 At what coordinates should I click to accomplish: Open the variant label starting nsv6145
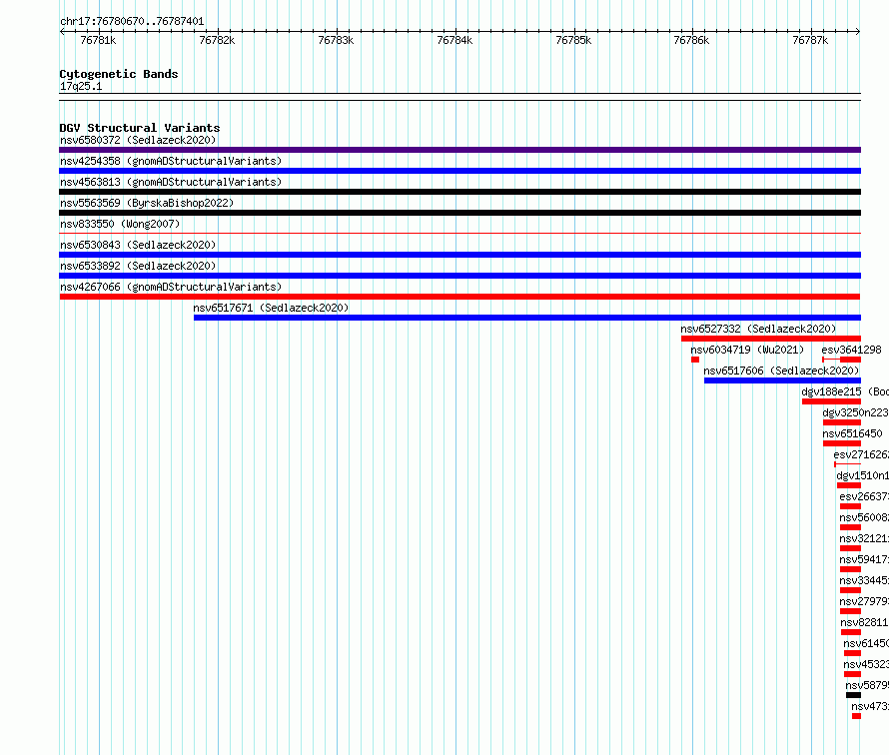866,643
